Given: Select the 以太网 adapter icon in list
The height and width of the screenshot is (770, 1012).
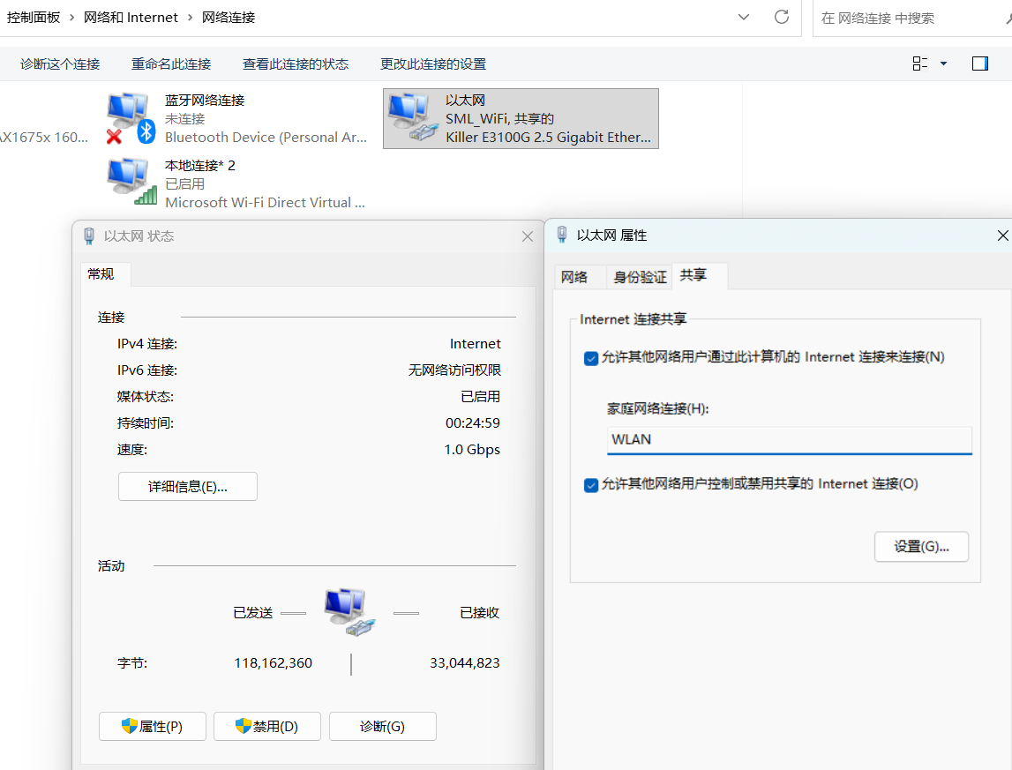Looking at the screenshot, I should click(413, 118).
